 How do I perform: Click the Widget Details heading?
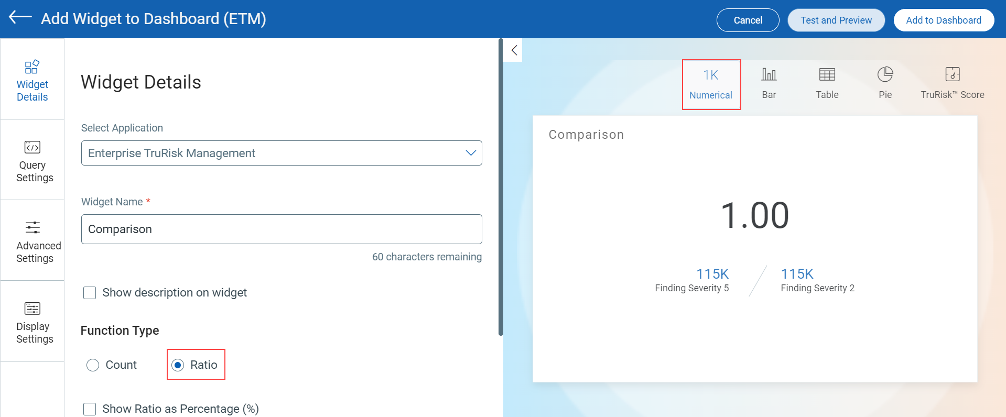pos(141,82)
